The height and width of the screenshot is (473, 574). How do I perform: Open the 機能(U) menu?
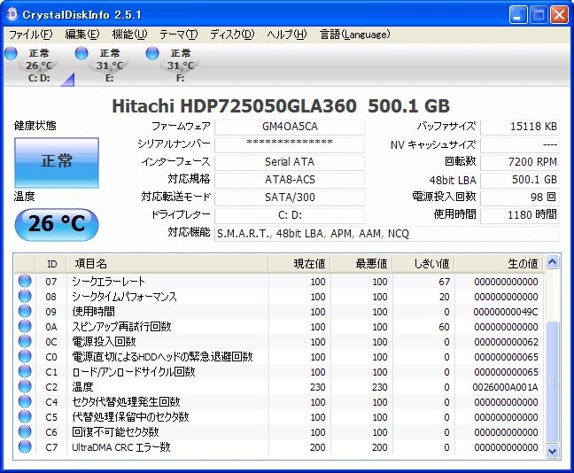tap(129, 35)
